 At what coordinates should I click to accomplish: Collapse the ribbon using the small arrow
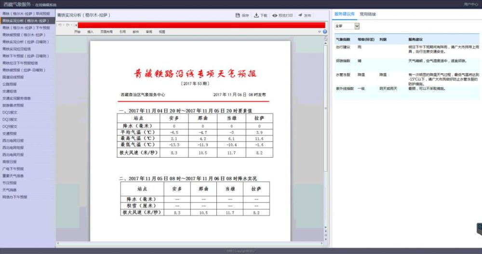(320, 32)
